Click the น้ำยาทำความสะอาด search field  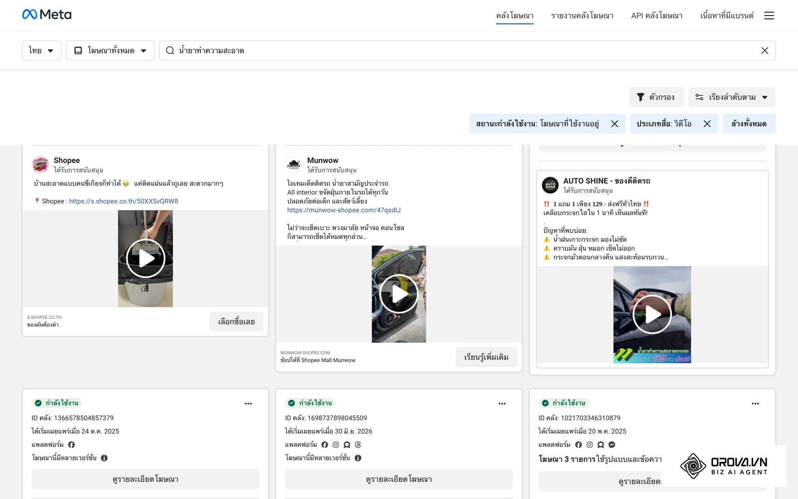pos(467,50)
